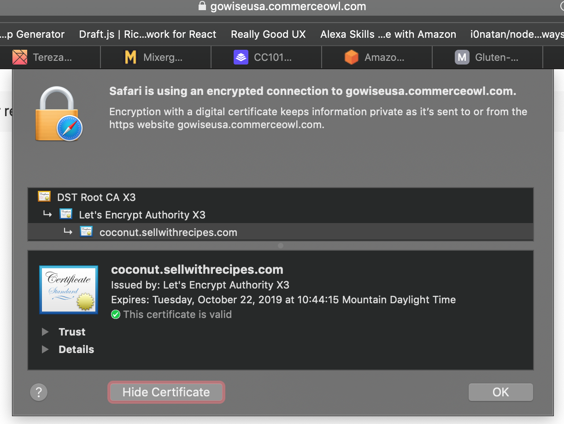Select Let's Encrypt Authority X3 in the chain
This screenshot has height=424, width=564.
(x=142, y=215)
